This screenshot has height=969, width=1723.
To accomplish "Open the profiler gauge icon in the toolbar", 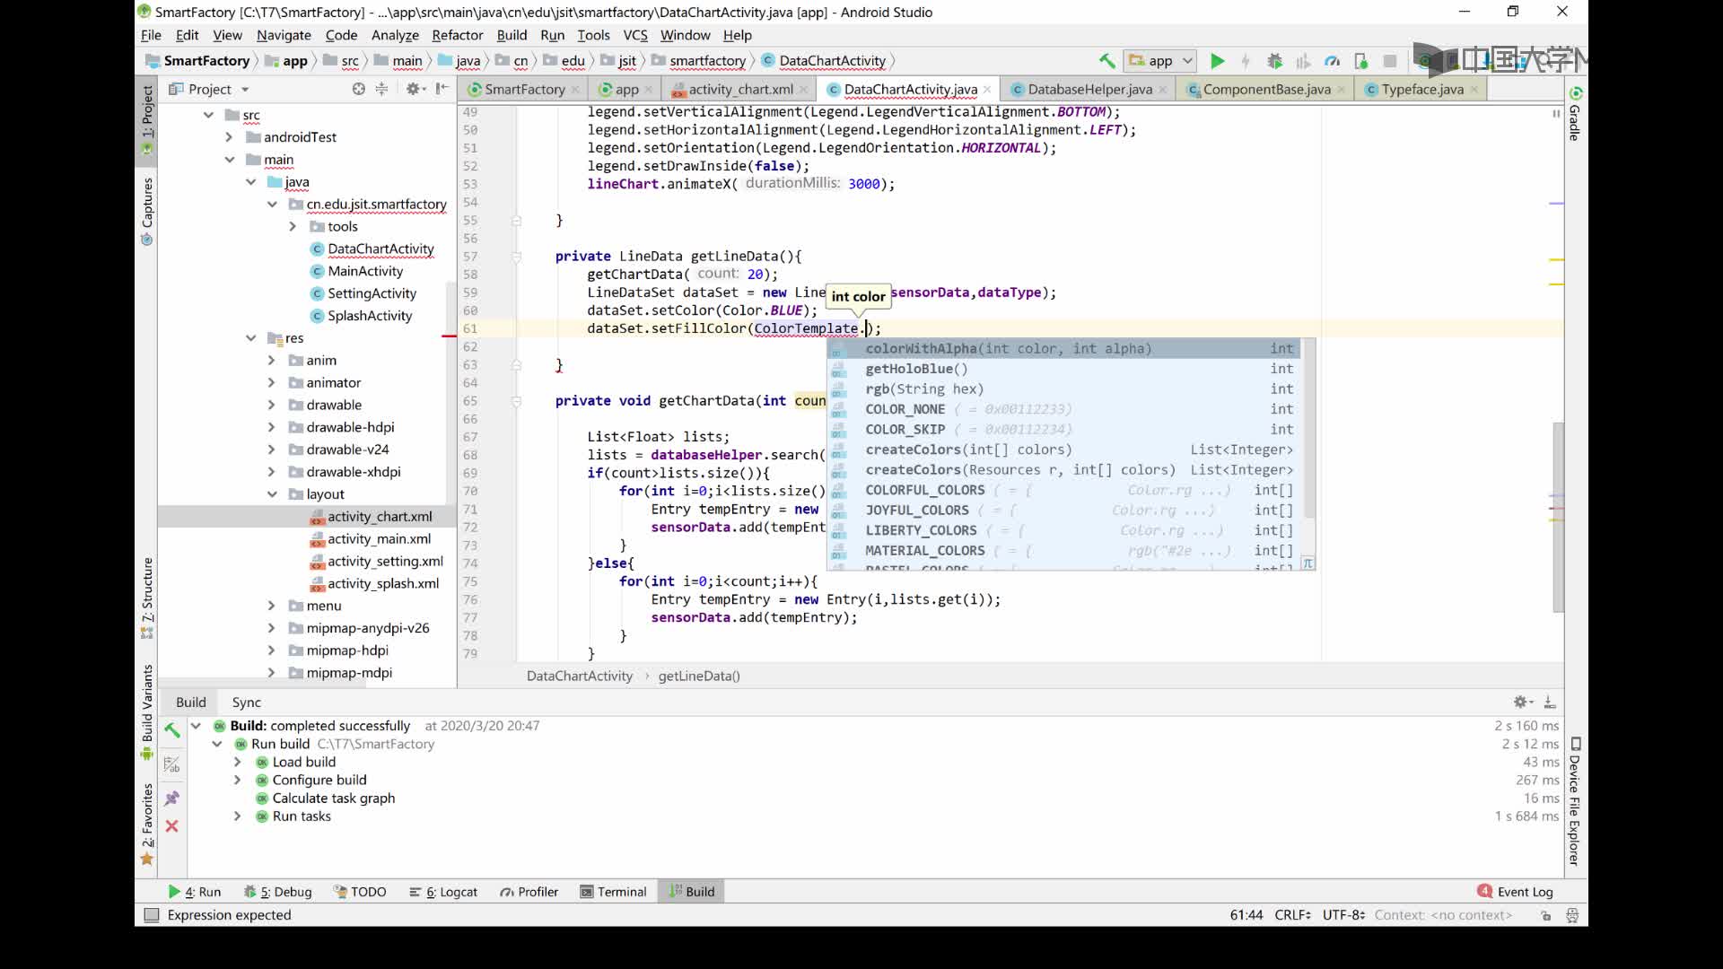I will (x=1333, y=61).
